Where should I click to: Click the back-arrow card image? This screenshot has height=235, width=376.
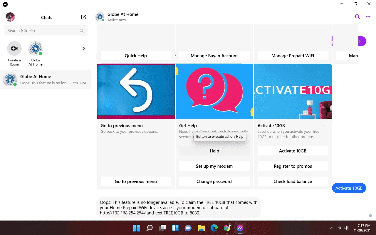click(x=136, y=91)
